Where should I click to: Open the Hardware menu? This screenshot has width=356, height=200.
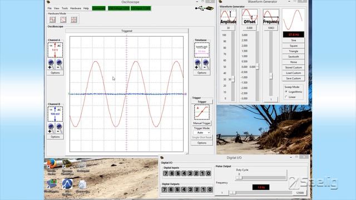point(76,8)
